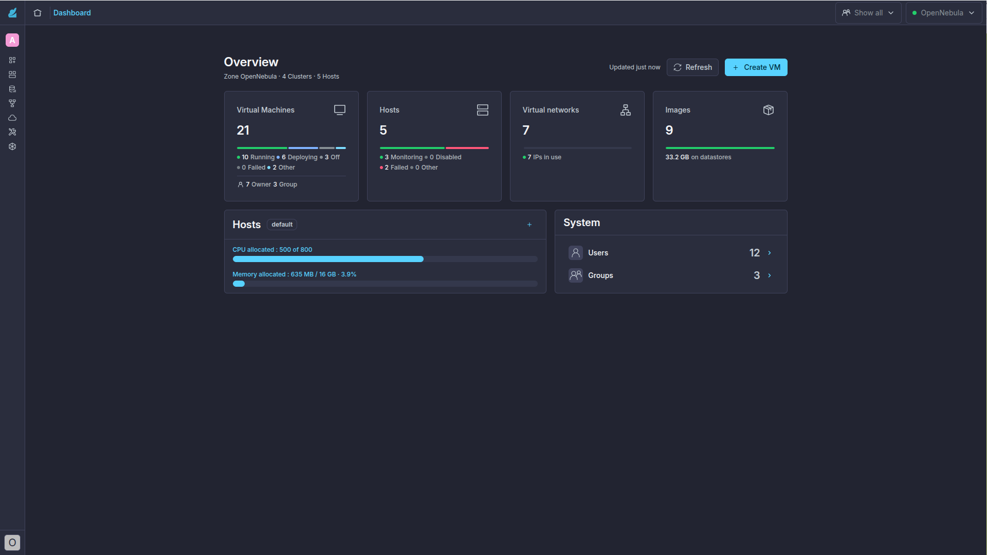This screenshot has width=987, height=555.
Task: Click the Images datastore usage bar
Action: 720,148
